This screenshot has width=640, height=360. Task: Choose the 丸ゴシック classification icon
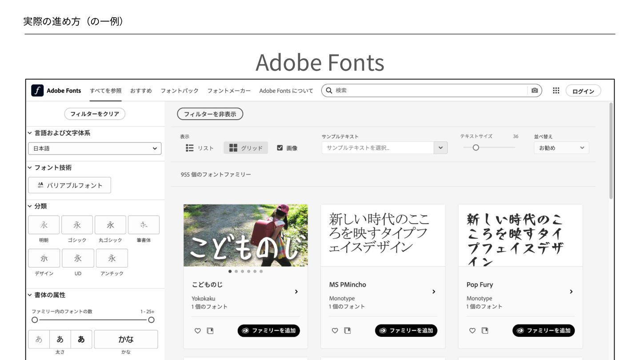point(110,225)
